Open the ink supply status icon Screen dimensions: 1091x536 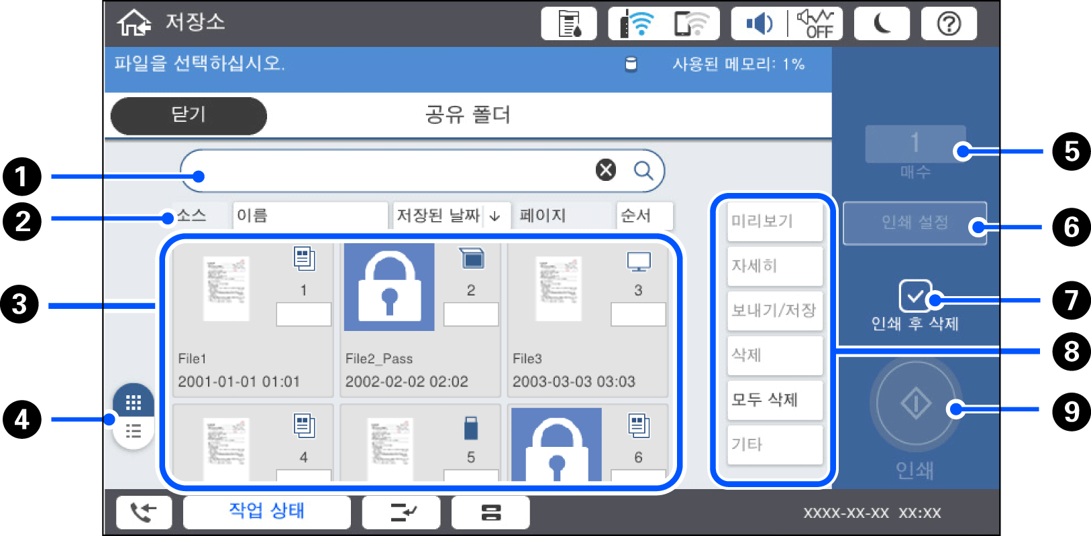(x=569, y=24)
